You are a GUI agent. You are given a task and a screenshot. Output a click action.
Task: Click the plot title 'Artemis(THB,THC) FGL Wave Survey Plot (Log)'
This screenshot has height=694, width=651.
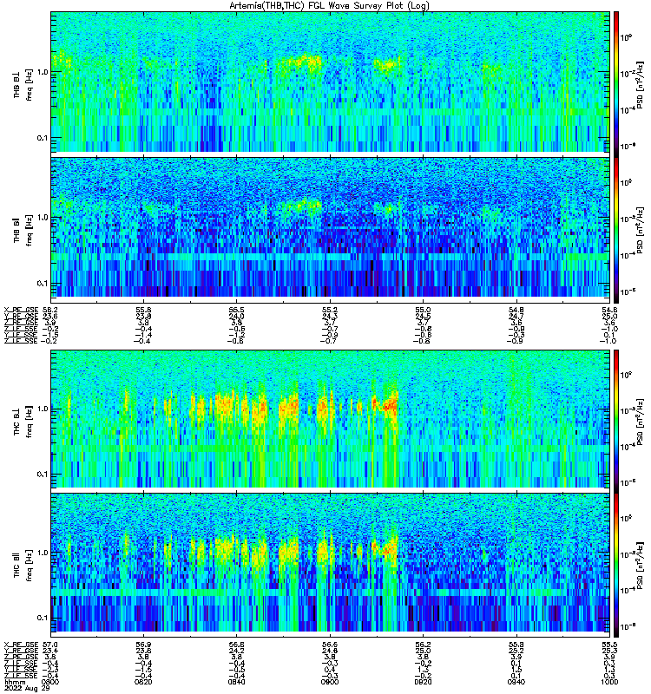[x=329, y=6]
